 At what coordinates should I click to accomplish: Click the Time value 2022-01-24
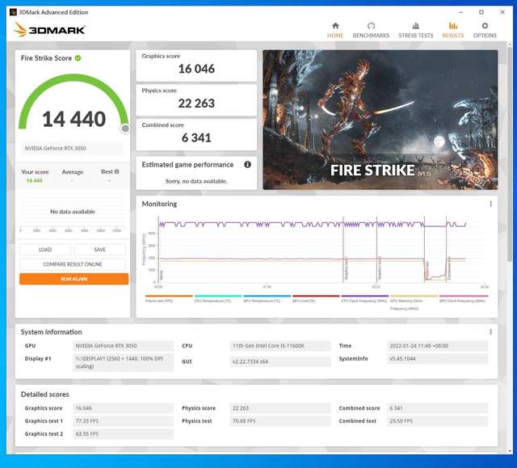(x=437, y=346)
